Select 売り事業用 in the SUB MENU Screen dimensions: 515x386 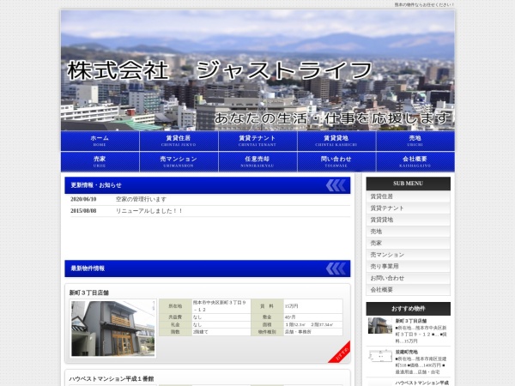coord(408,266)
